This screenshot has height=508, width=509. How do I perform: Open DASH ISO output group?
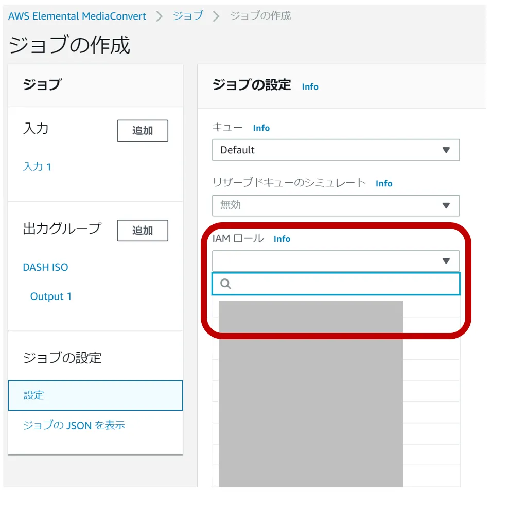click(x=45, y=267)
